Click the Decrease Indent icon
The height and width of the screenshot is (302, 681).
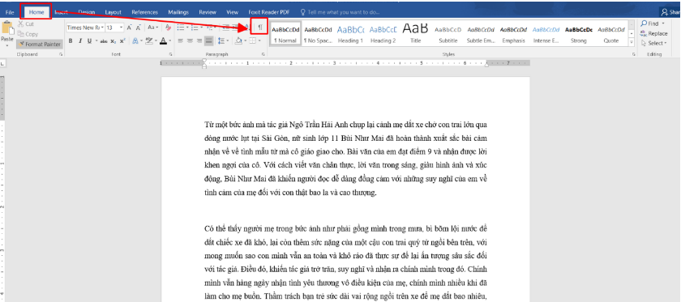(226, 28)
